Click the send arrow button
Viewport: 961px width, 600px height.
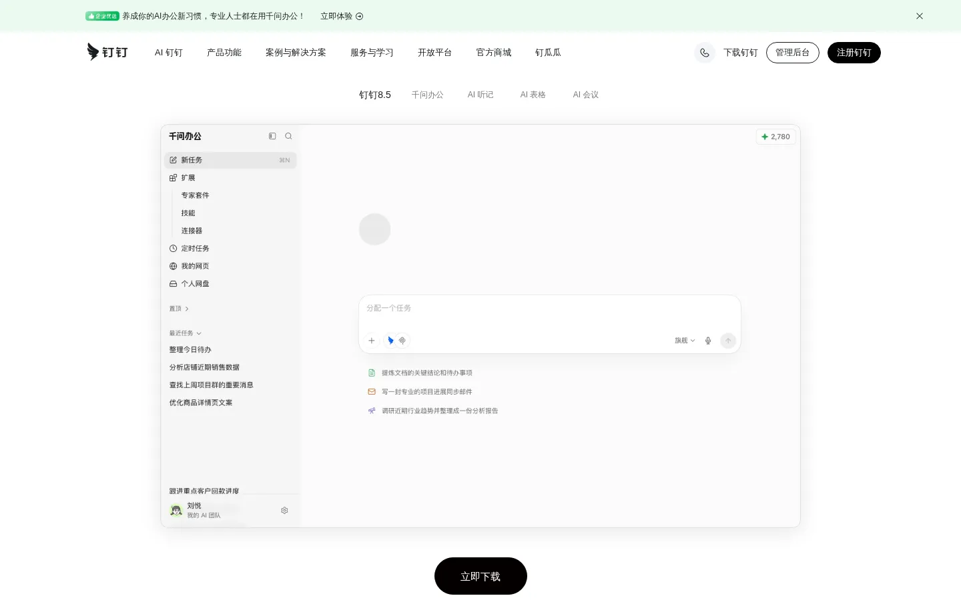tap(728, 341)
